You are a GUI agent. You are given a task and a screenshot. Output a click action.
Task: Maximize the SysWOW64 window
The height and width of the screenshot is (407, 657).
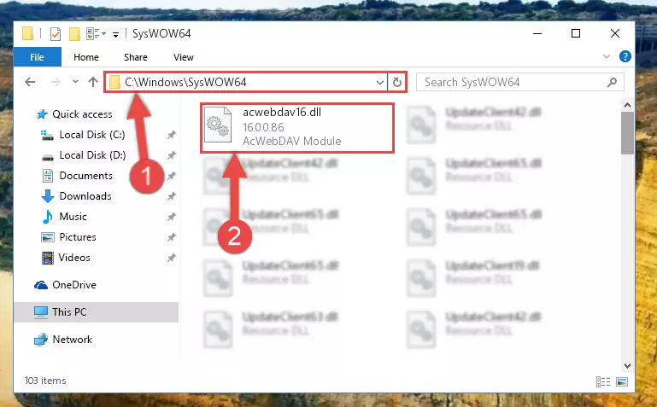point(576,33)
